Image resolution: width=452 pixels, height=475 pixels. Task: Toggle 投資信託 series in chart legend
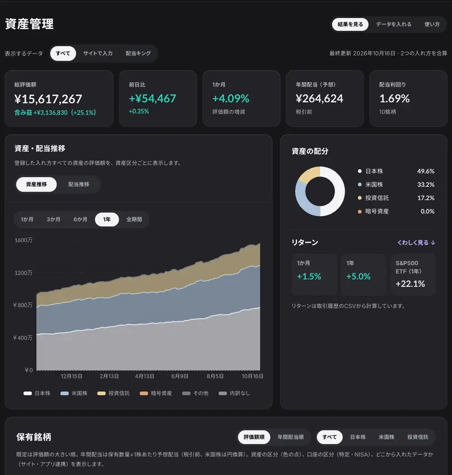113,393
